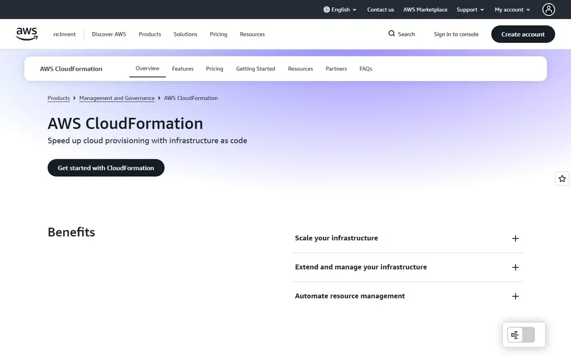Open the Resources menu in main navigation
The image size is (571, 357).
tap(252, 34)
